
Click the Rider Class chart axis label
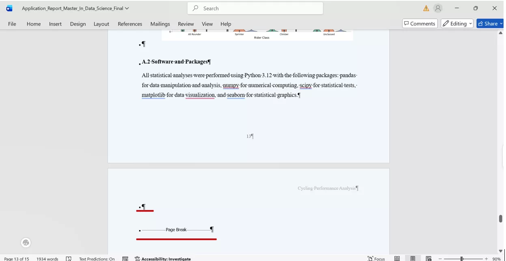[x=262, y=38]
